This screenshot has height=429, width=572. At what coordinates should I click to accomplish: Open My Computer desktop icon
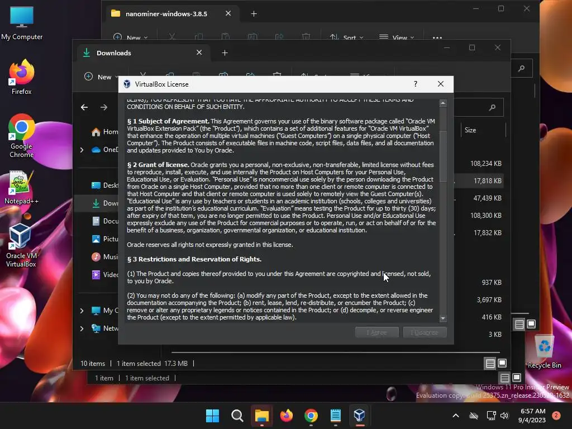[x=22, y=23]
